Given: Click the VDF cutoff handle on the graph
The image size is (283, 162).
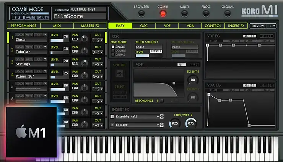Looking at the screenshot, I should [174, 83].
